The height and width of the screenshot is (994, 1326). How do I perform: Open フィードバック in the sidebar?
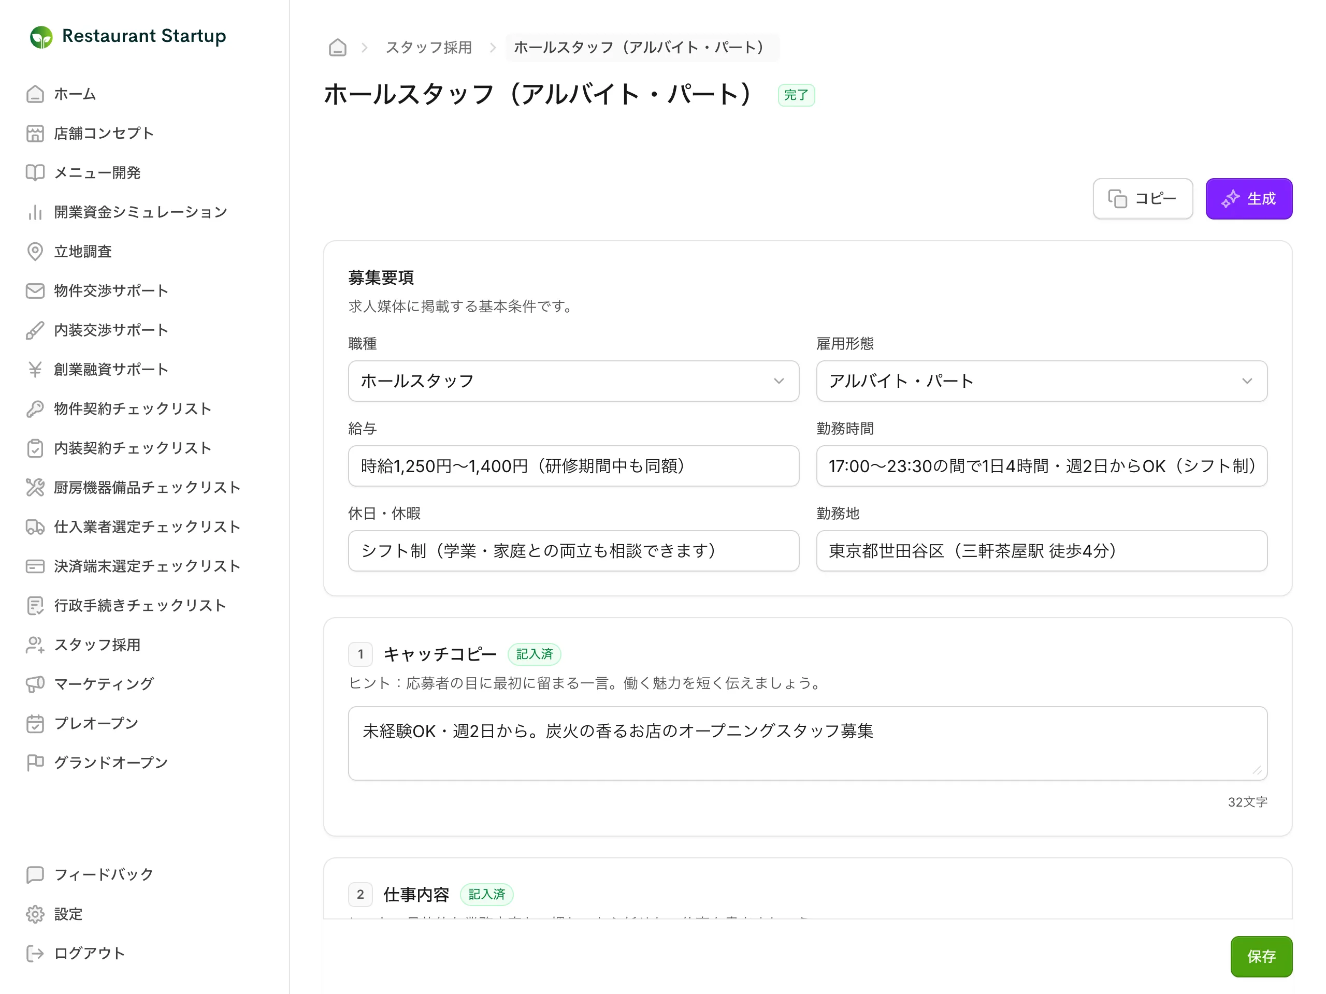(x=104, y=875)
